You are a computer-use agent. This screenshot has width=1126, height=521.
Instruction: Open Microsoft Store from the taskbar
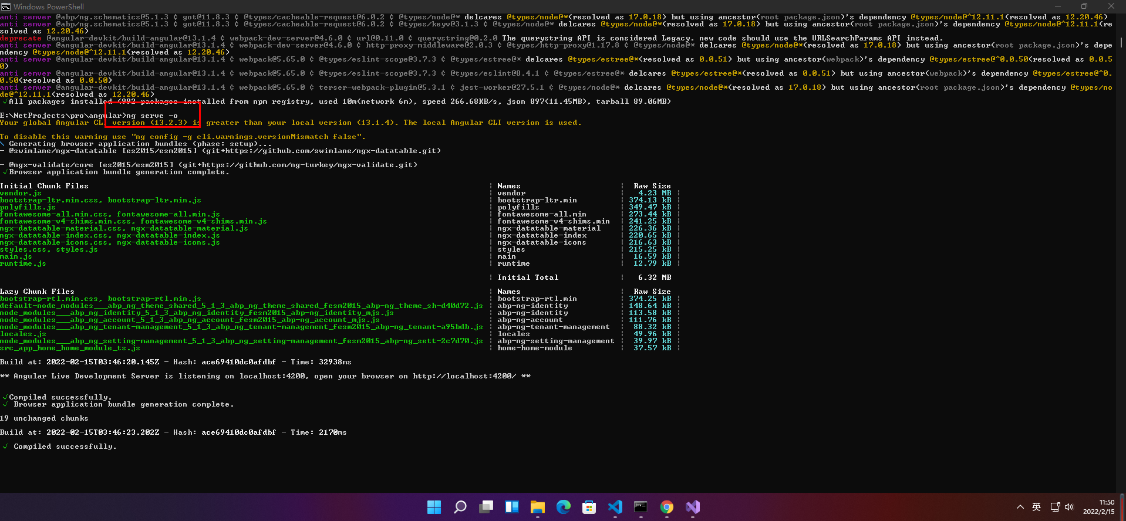click(x=589, y=507)
